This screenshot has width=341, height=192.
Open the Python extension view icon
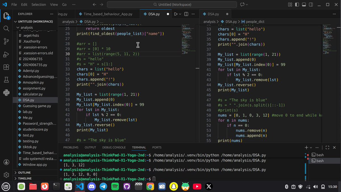6,92
